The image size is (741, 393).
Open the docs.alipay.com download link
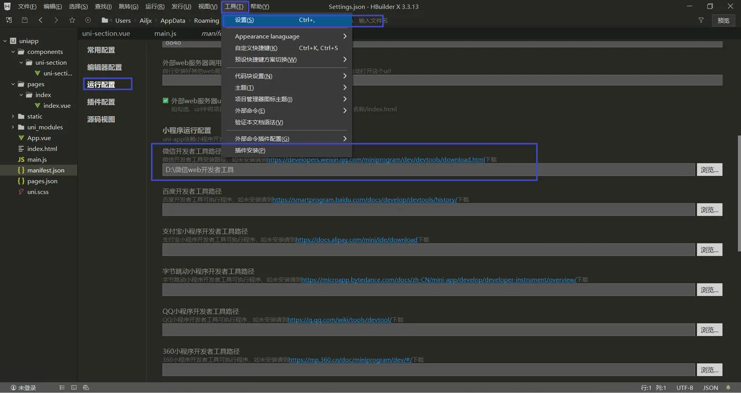[x=356, y=240]
